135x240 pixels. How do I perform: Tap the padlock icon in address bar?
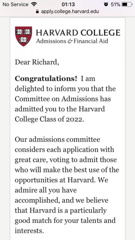pos(37,12)
